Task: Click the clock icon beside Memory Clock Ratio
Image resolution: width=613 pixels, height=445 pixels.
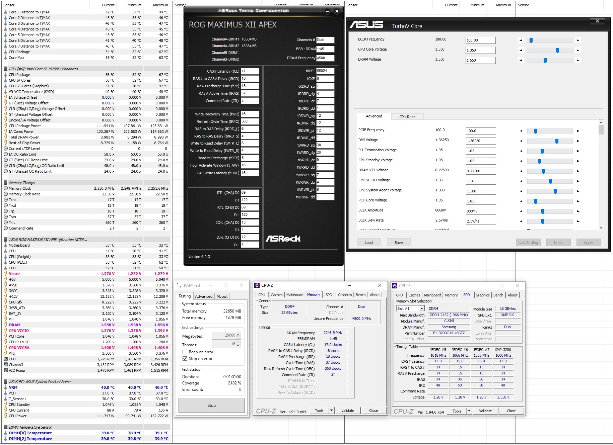Action: click(6, 194)
